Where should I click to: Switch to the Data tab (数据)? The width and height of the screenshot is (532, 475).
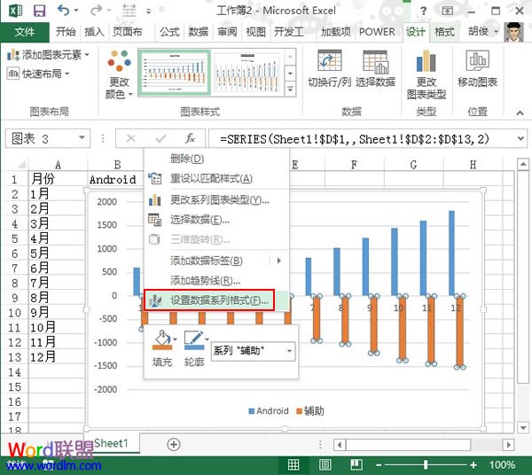[198, 32]
